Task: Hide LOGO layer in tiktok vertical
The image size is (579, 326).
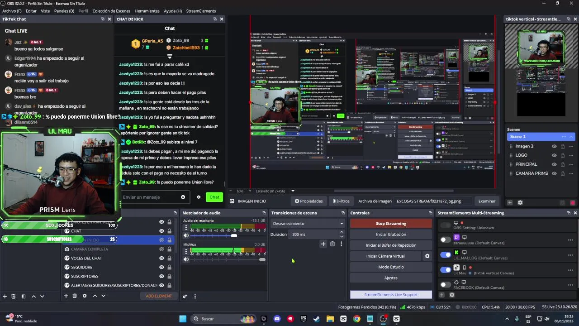Action: (x=554, y=155)
